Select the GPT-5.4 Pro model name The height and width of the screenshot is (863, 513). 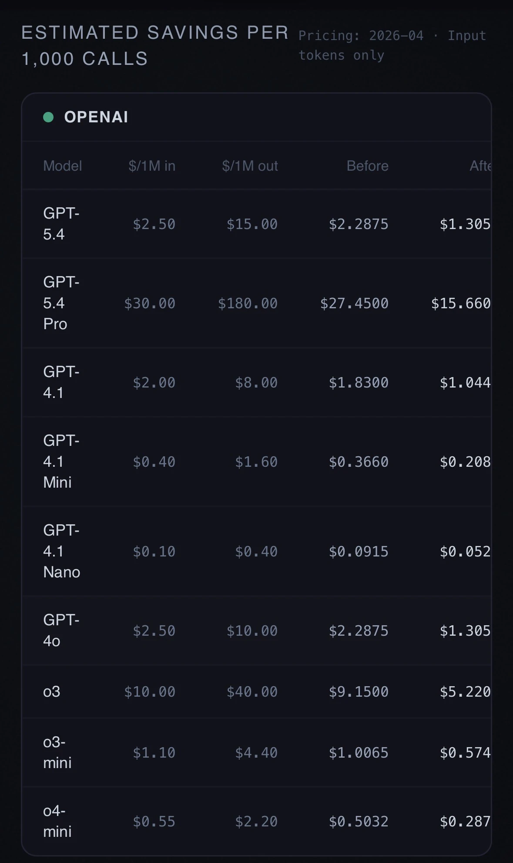coord(61,303)
